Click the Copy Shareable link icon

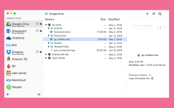(152, 78)
